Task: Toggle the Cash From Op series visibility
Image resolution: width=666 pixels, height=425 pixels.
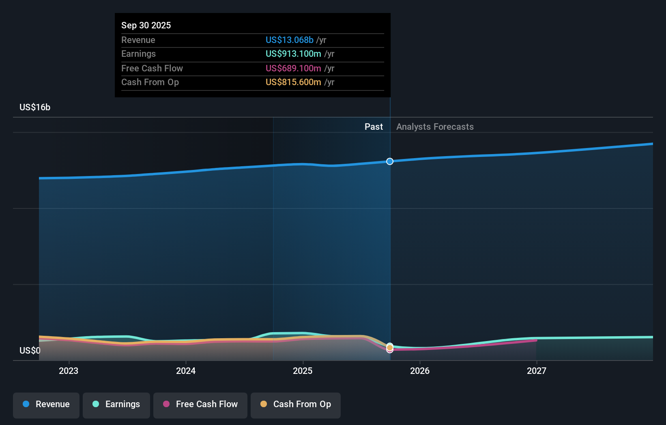Action: [295, 405]
